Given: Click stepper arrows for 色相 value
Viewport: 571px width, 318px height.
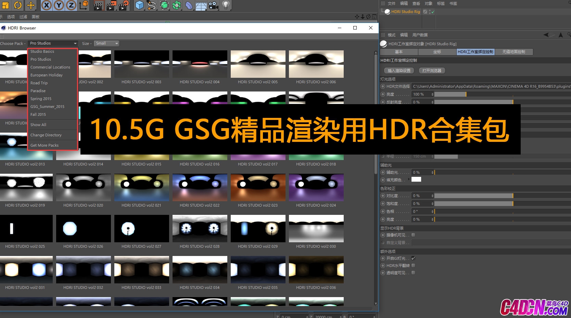Looking at the screenshot, I should (x=432, y=211).
